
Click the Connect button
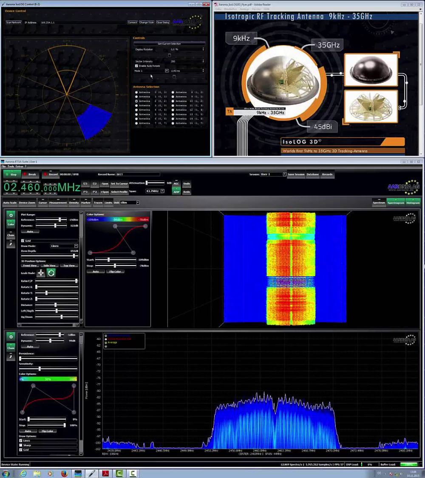[132, 23]
